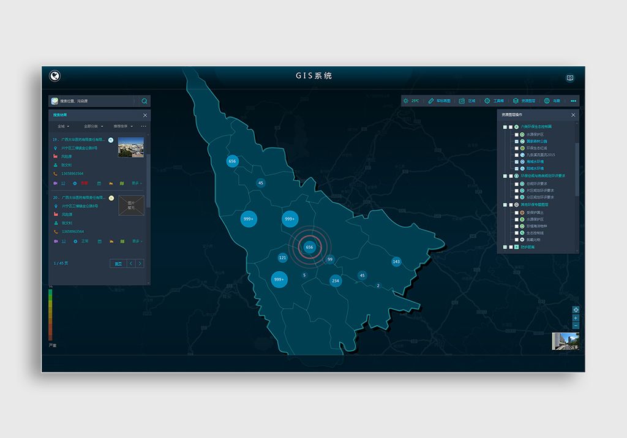The image size is (627, 438).
Task: Check the 环保生态红线 layer checkbox
Action: pyautogui.click(x=516, y=148)
